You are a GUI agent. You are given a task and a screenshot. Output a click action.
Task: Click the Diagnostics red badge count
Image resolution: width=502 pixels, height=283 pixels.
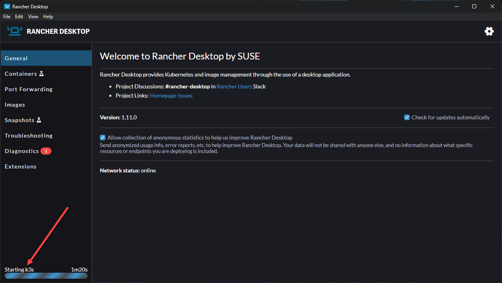[46, 151]
